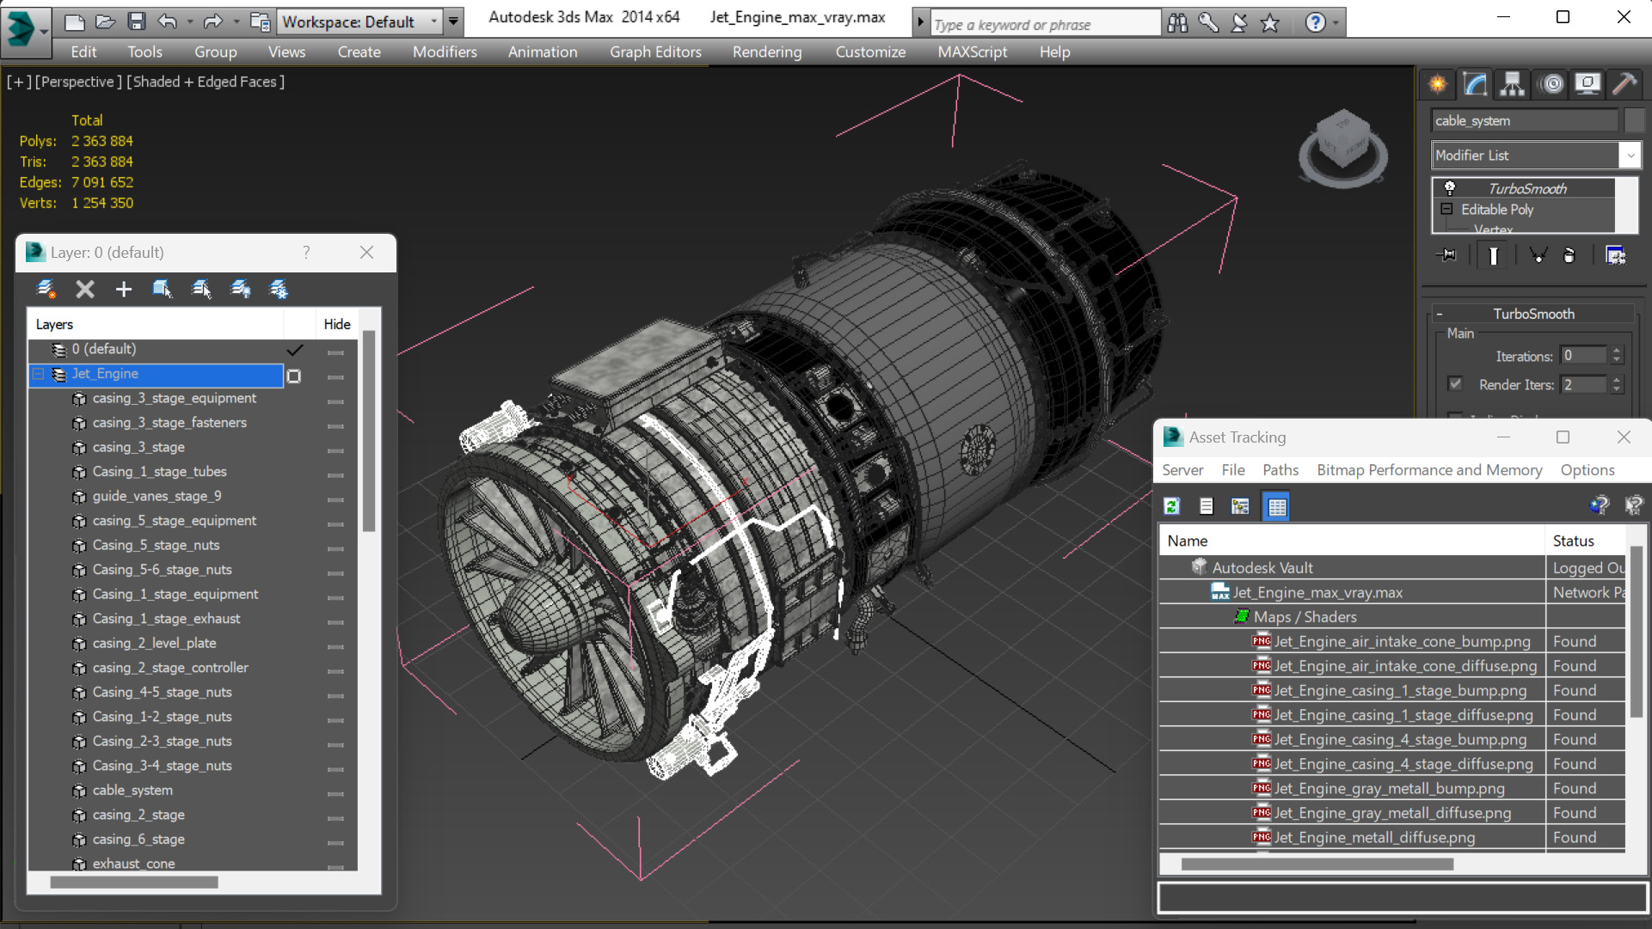Click the cable_system object name field
Image resolution: width=1652 pixels, height=929 pixels.
click(1524, 120)
